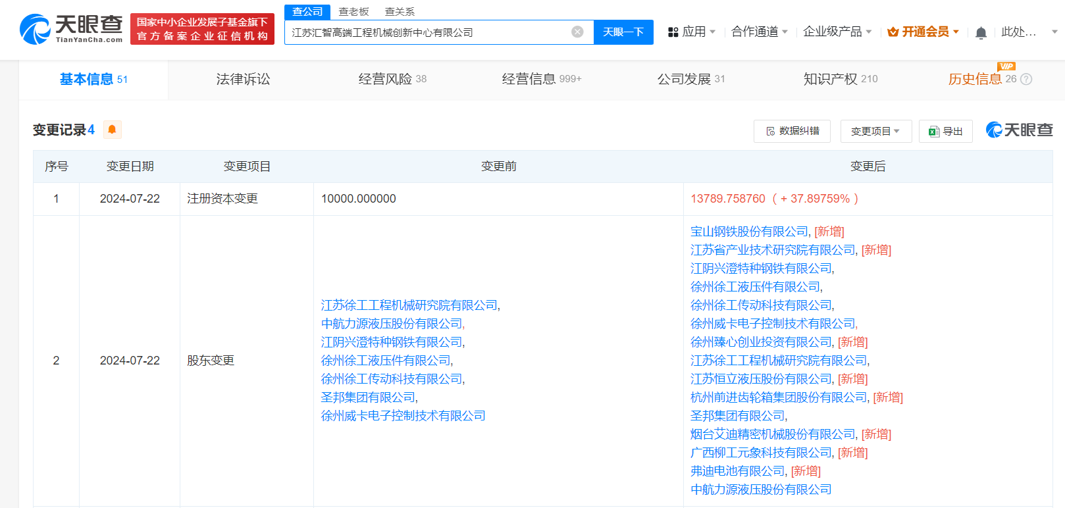Click the crown icon for 开通会员
1065x508 pixels.
point(893,32)
